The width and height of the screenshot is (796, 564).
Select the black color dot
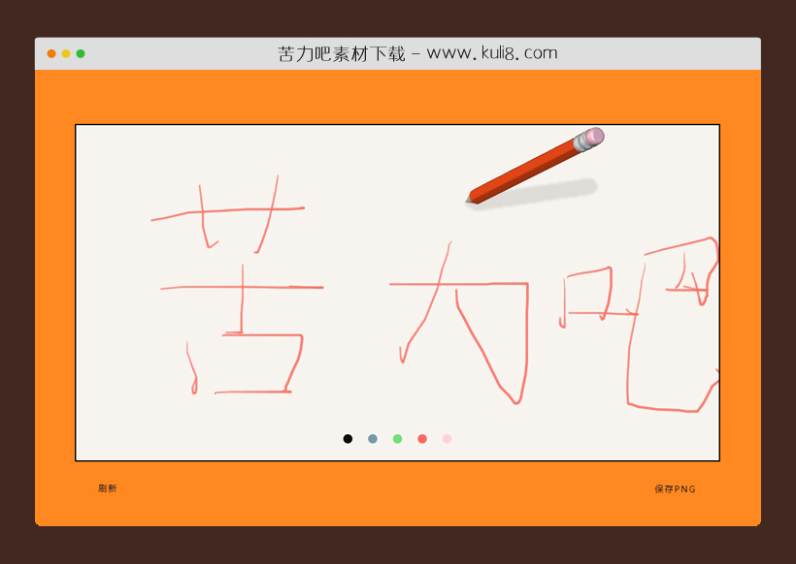(x=348, y=439)
